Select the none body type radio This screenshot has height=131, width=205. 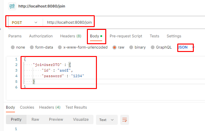(x=13, y=47)
